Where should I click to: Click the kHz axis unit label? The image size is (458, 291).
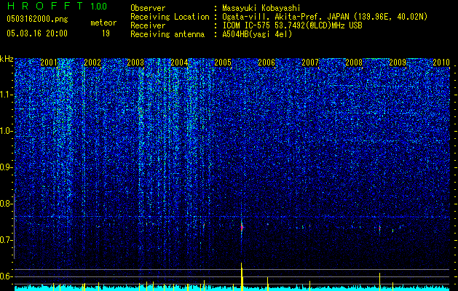[x=7, y=59]
